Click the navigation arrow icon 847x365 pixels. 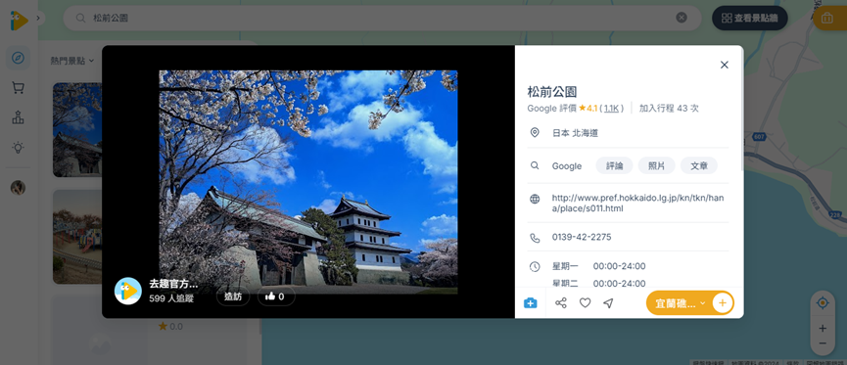tap(608, 303)
